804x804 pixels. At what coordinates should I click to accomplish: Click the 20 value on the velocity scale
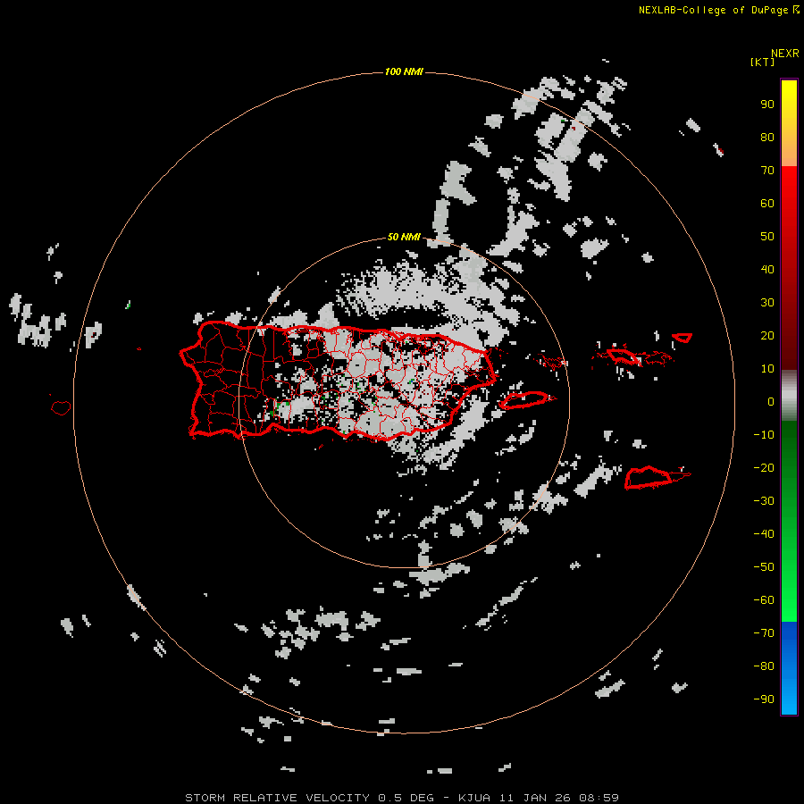767,336
